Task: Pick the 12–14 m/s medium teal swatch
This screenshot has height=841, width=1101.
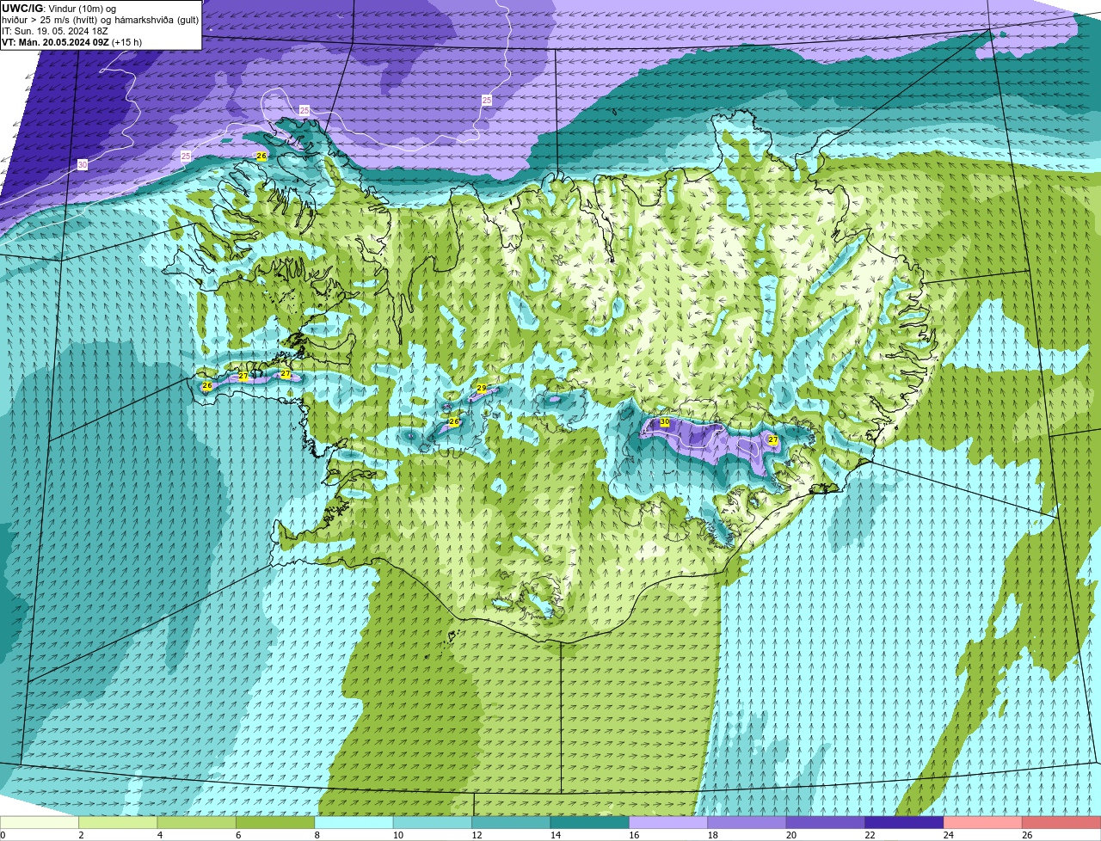Action: (x=511, y=822)
